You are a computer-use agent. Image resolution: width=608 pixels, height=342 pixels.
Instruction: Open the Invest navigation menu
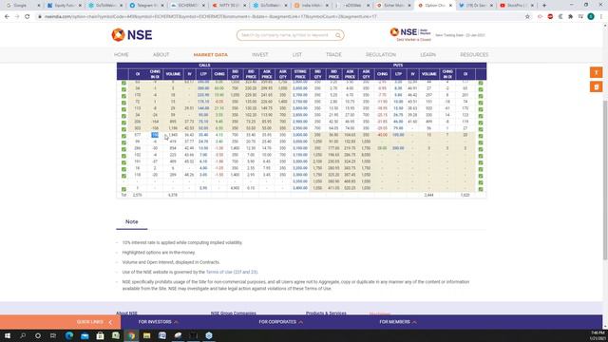point(259,55)
